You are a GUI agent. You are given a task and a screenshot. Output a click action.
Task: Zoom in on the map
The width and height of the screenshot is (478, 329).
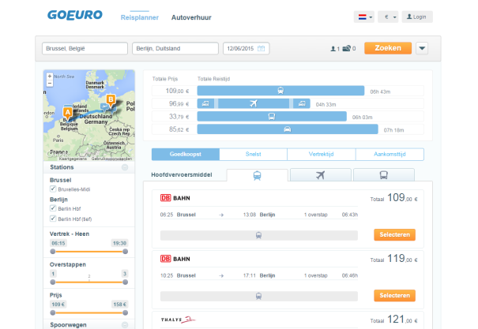coord(50,76)
